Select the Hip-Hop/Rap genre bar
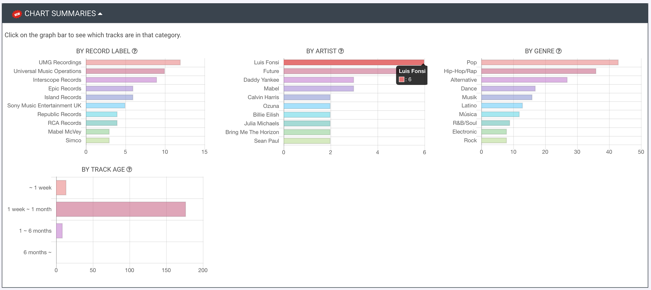This screenshot has width=651, height=290. pos(538,71)
